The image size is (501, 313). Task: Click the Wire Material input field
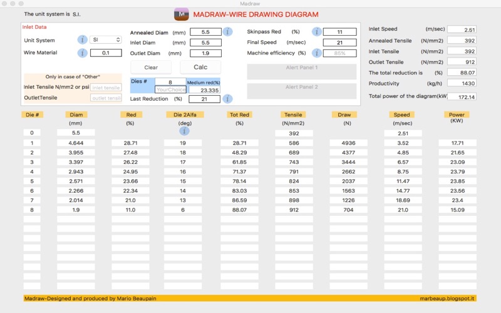pyautogui.click(x=106, y=53)
